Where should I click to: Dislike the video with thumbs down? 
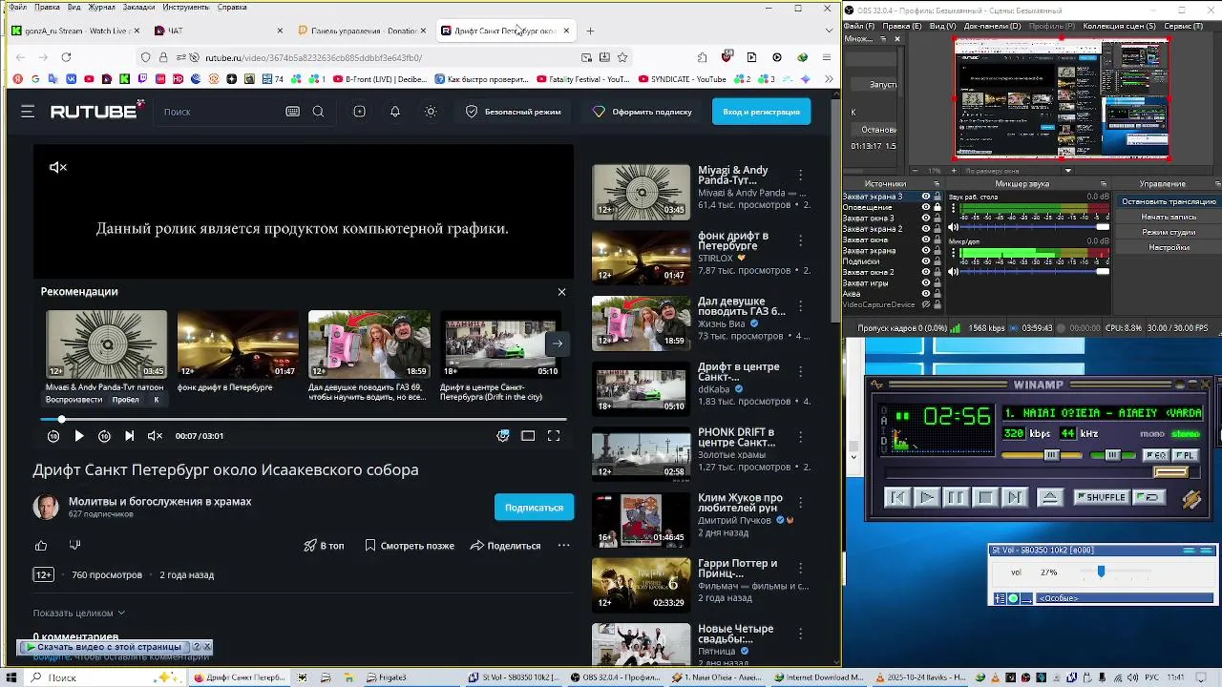(x=74, y=546)
